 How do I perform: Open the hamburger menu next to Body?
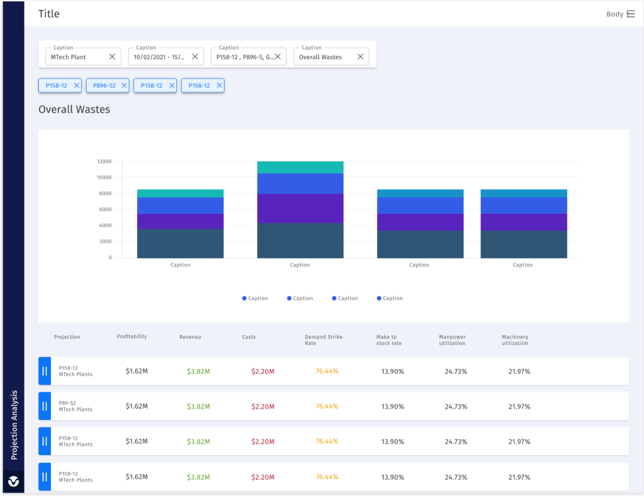pos(631,14)
